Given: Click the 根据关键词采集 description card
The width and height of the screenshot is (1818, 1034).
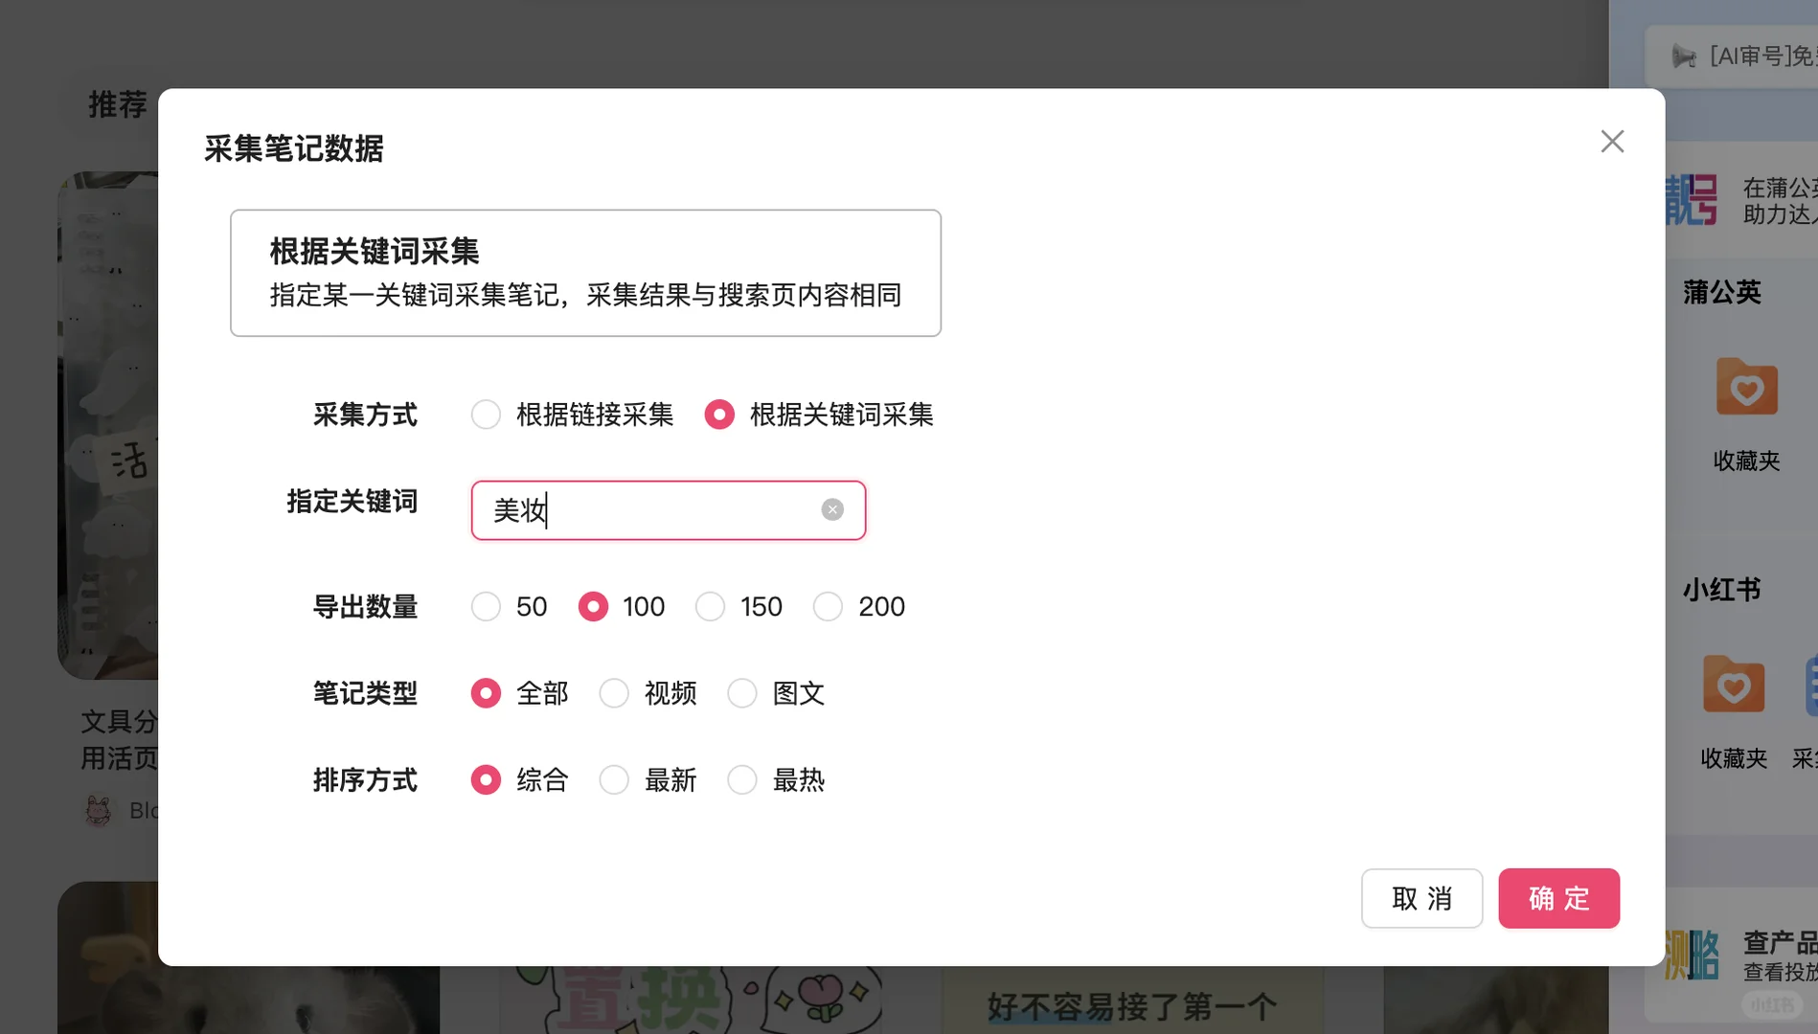Looking at the screenshot, I should tap(585, 273).
